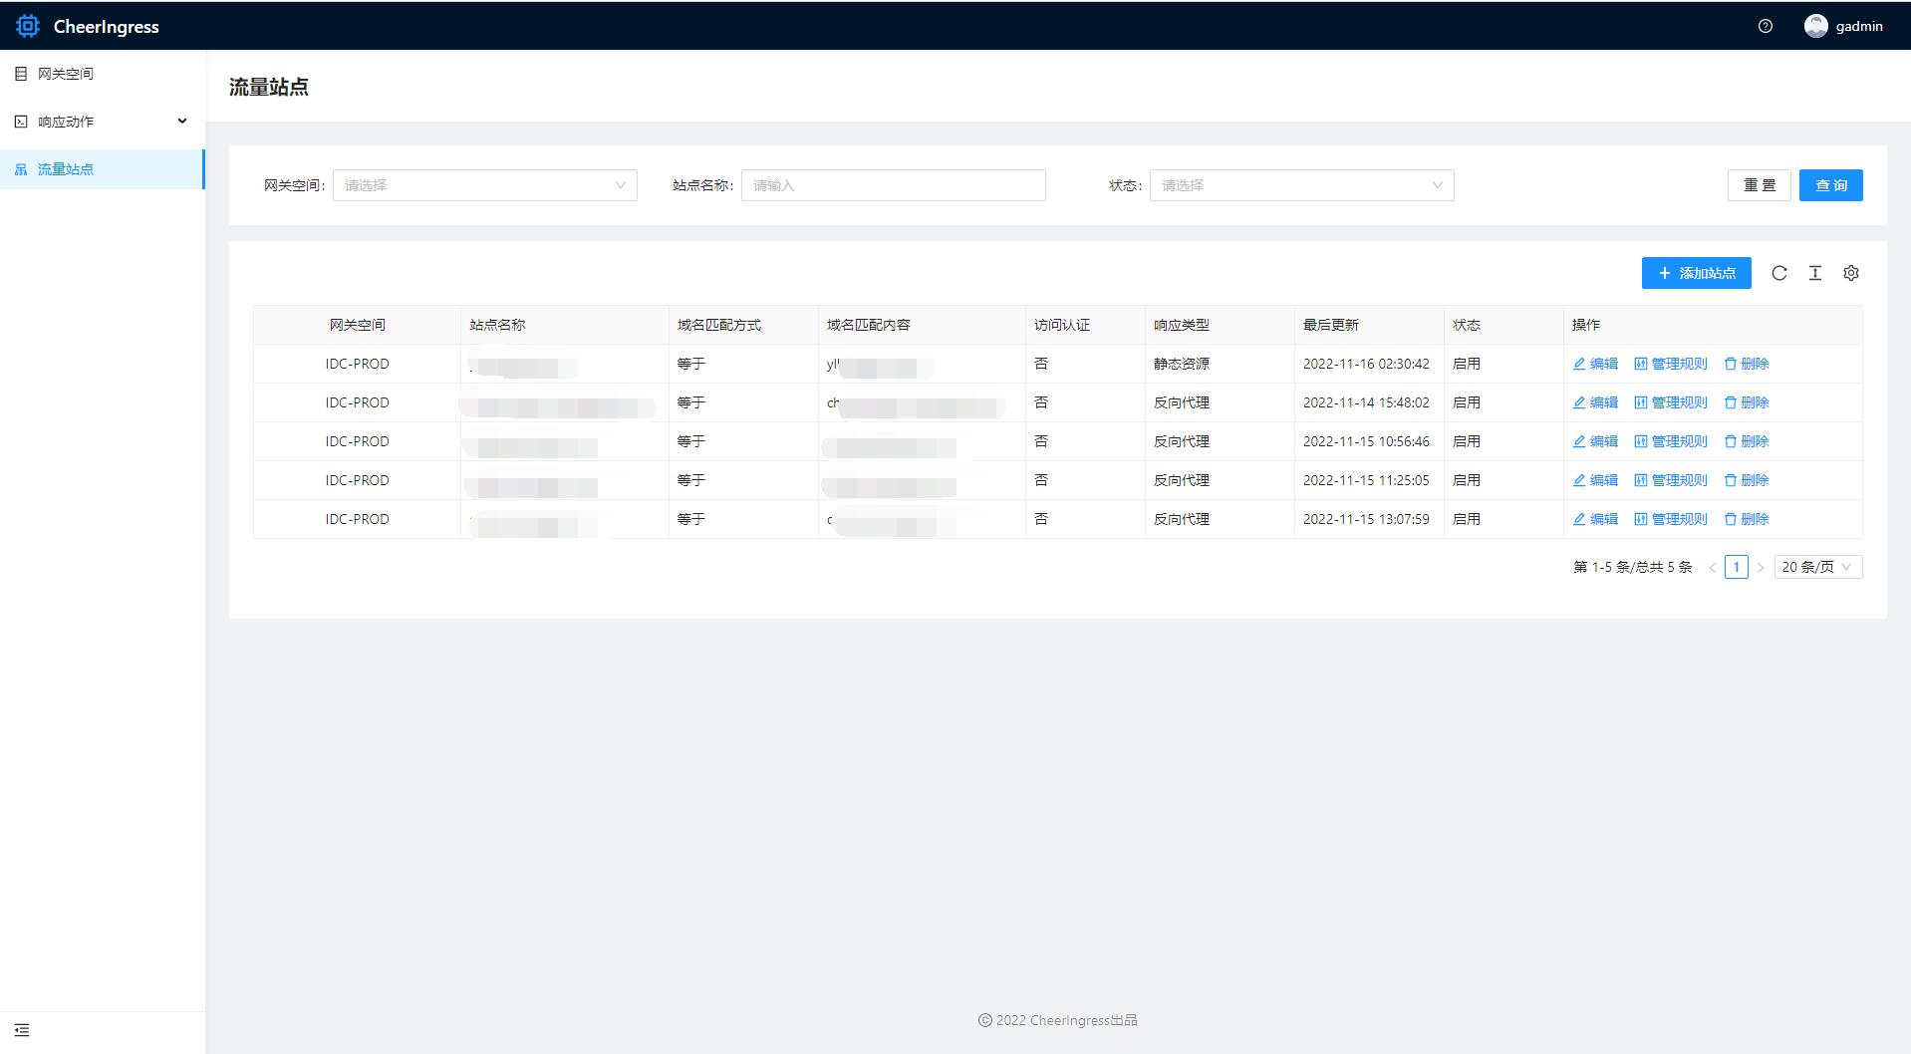Open the 网关空间 sidebar item
The width and height of the screenshot is (1911, 1054).
[x=103, y=74]
